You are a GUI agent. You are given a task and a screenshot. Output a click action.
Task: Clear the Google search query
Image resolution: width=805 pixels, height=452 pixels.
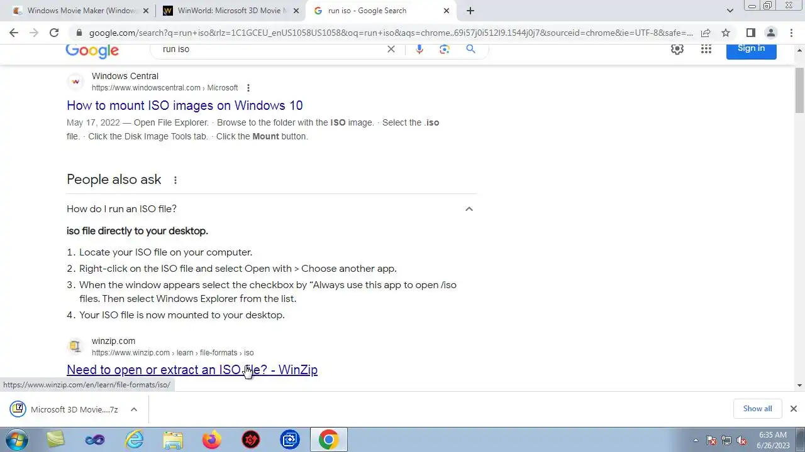click(391, 49)
